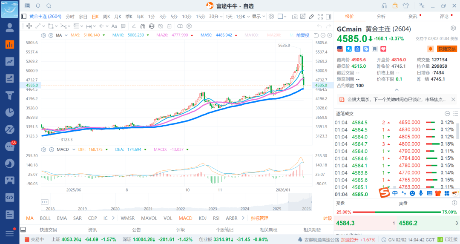Open the 相关期权 related options tab
This screenshot has height=244, width=460.
[x=269, y=230]
